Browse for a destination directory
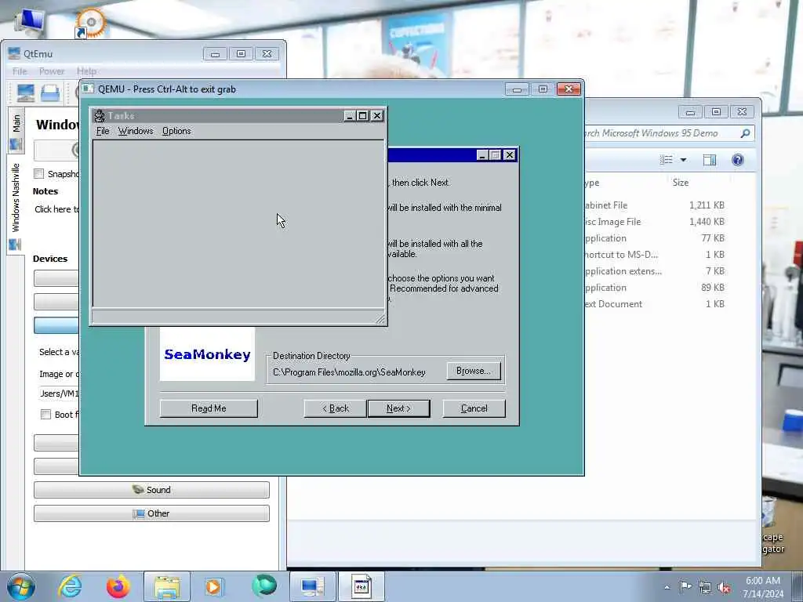Screen dimensions: 803x602 point(473,371)
